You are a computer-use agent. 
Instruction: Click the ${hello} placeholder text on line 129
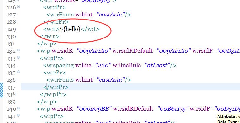coord(70,29)
